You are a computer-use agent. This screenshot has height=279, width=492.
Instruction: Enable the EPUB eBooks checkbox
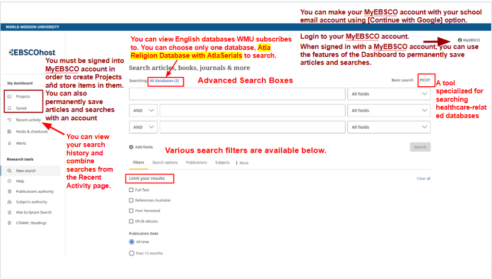pos(131,221)
